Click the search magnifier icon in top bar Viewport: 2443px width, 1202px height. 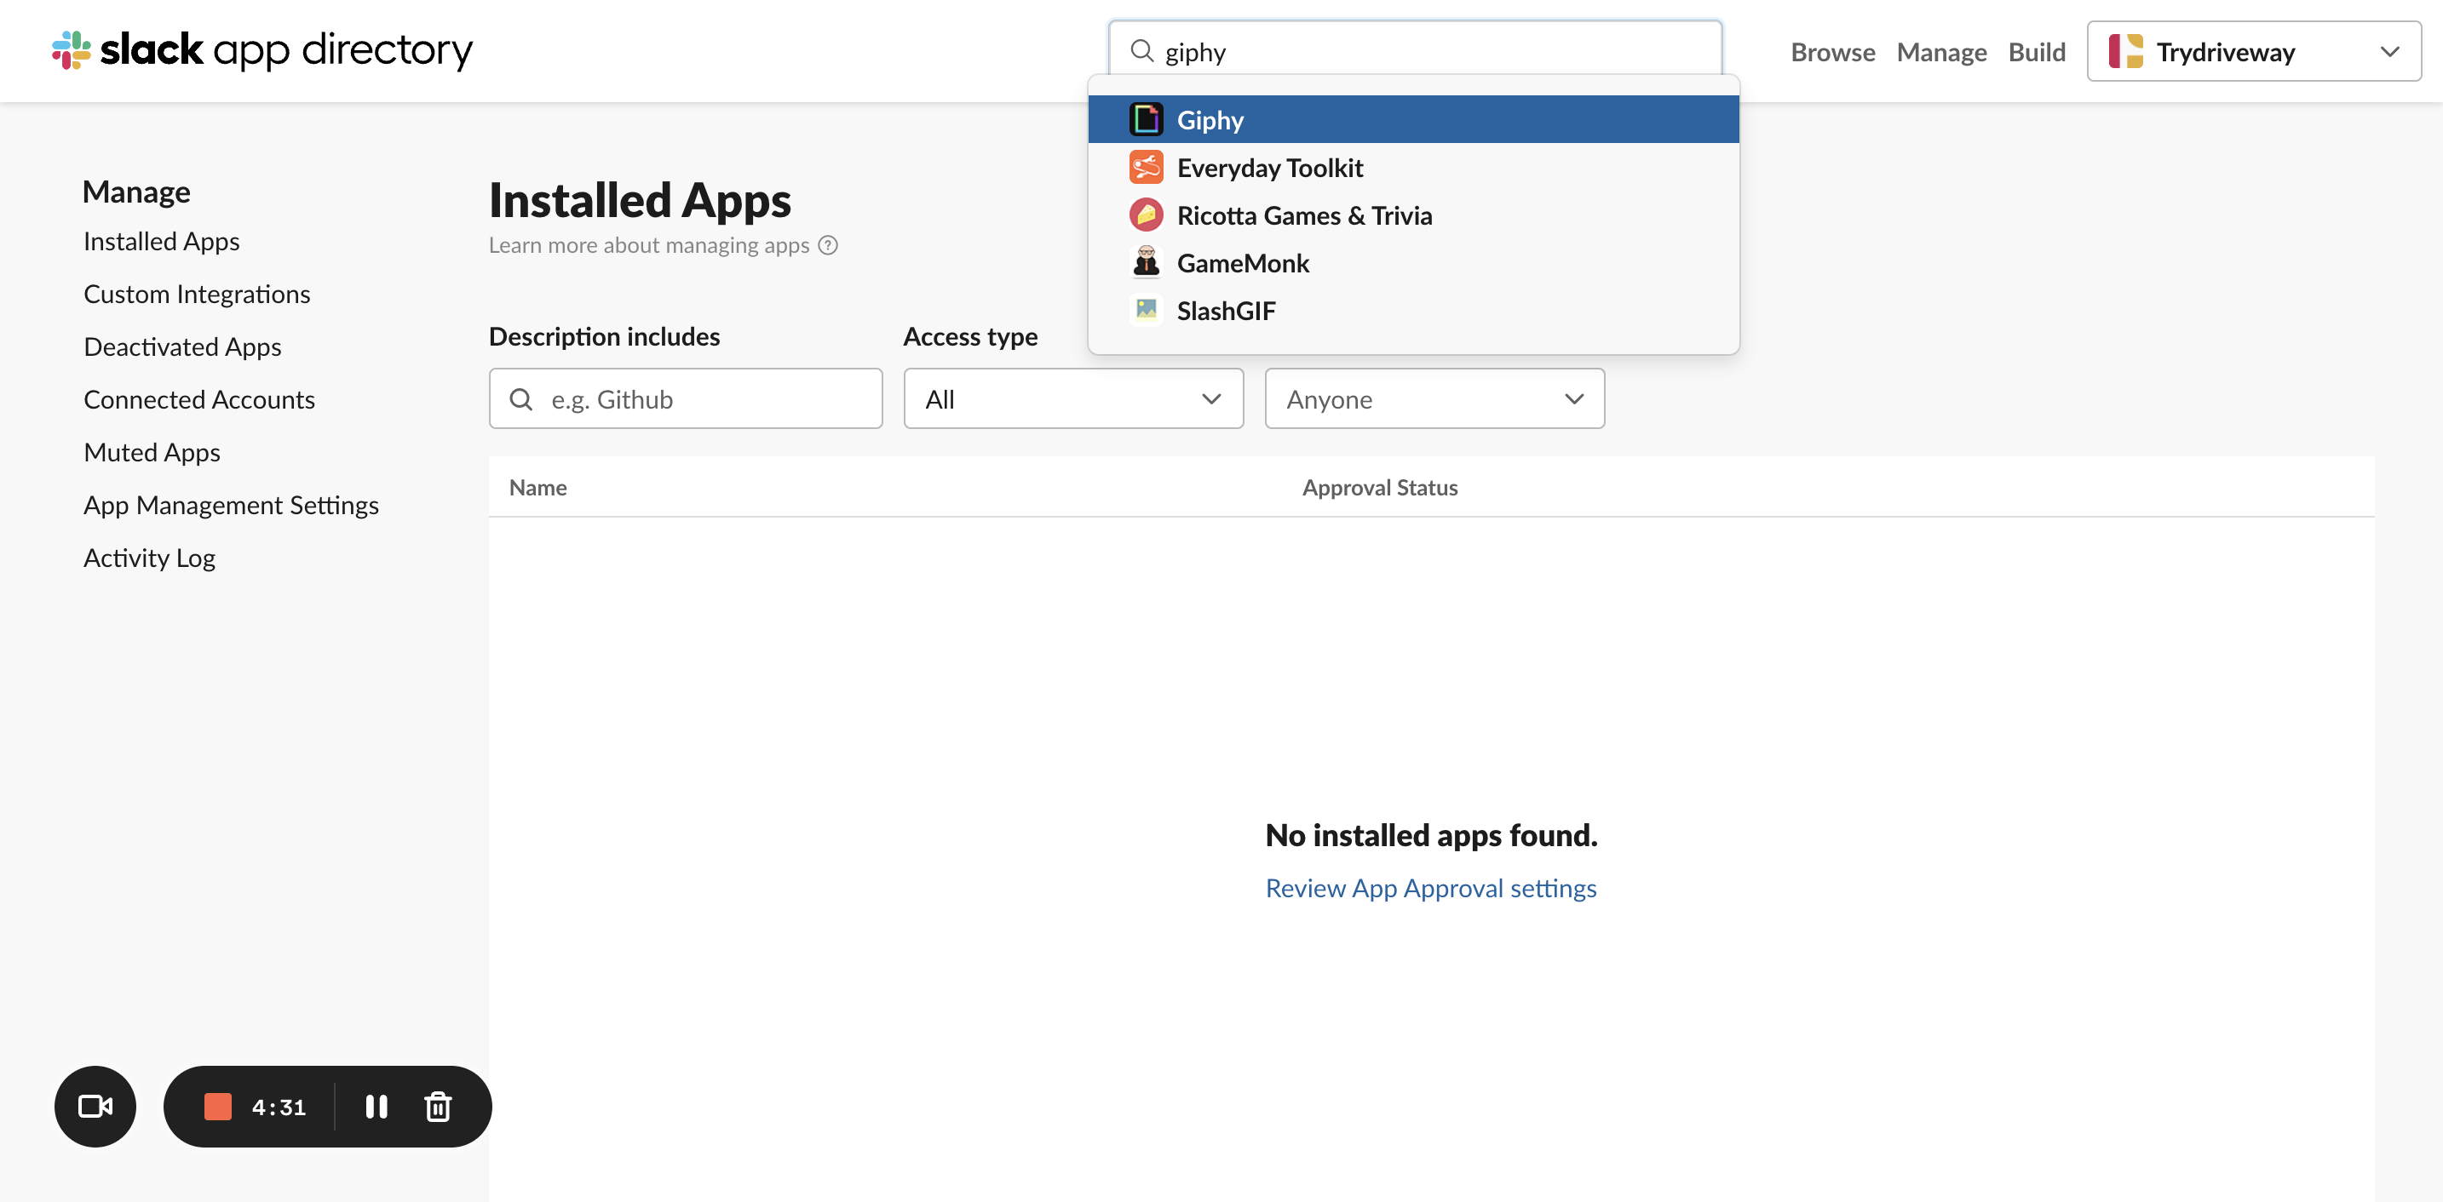(x=1141, y=51)
